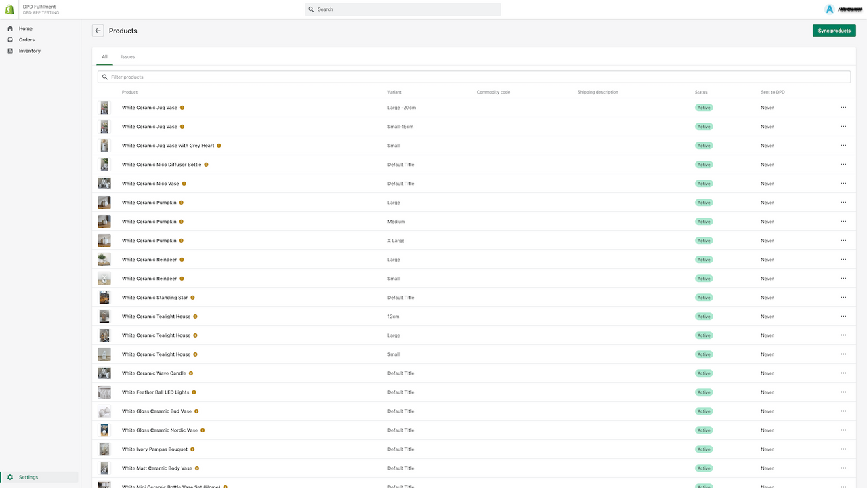This screenshot has width=867, height=488.
Task: Open the Home section in the sidebar
Action: coord(25,28)
